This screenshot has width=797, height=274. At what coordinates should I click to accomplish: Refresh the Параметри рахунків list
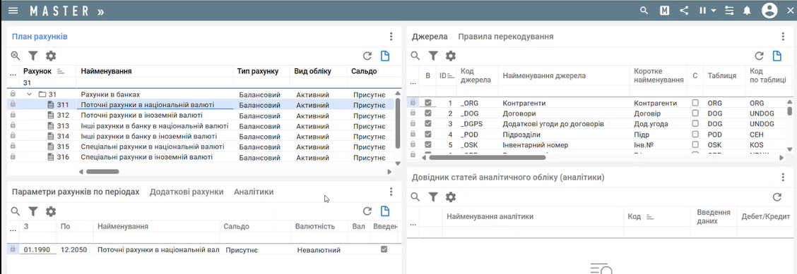367,211
